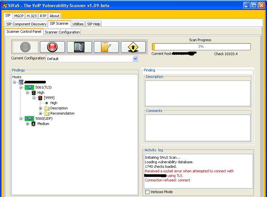Click 'Loading vulnerability database.' log line
Image resolution: width=267 pixels, height=197 pixels.
pos(169,162)
